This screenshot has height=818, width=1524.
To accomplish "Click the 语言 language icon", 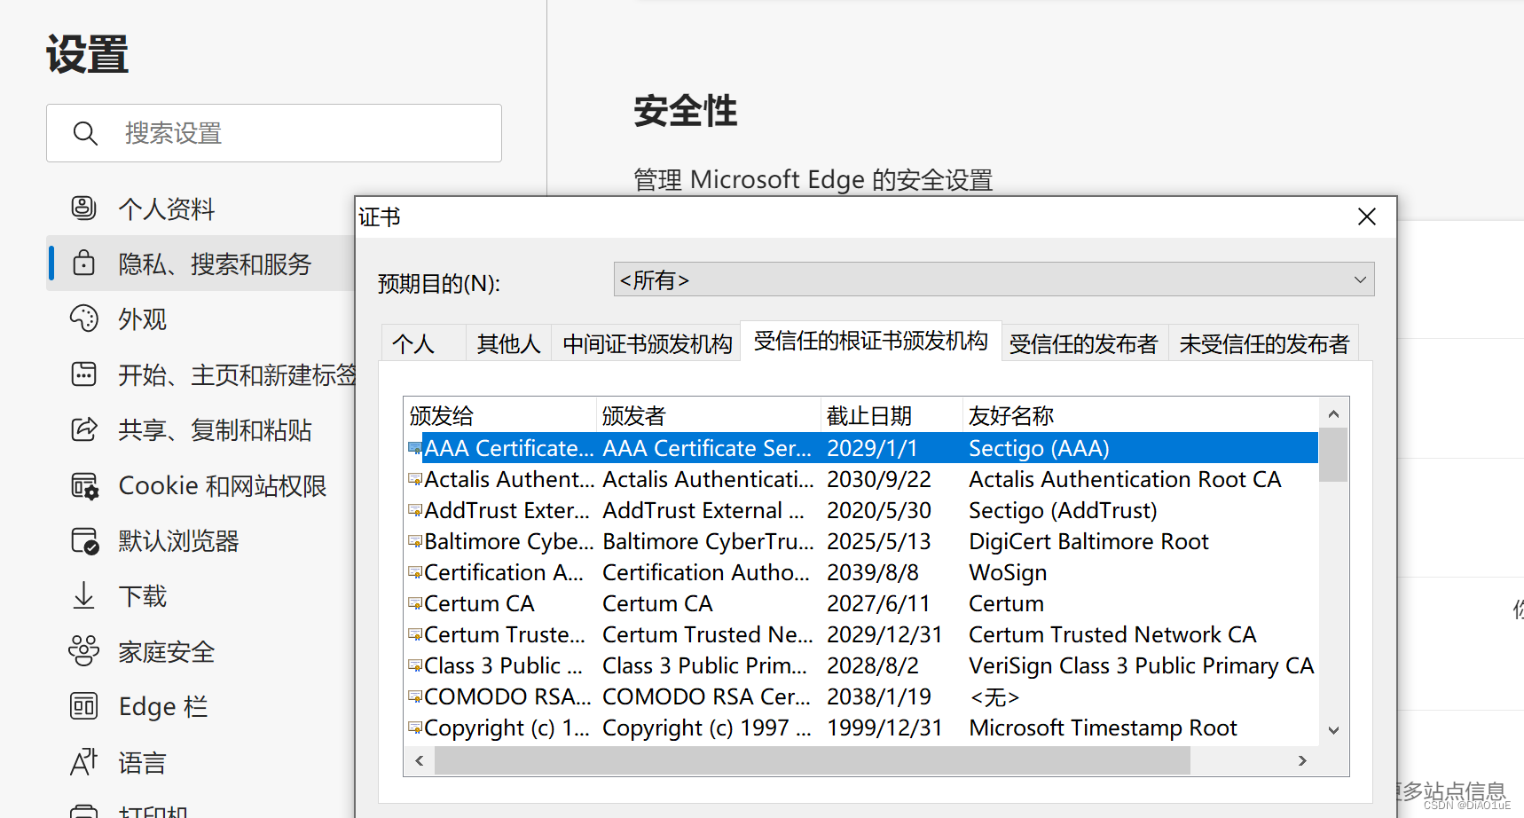I will [83, 762].
